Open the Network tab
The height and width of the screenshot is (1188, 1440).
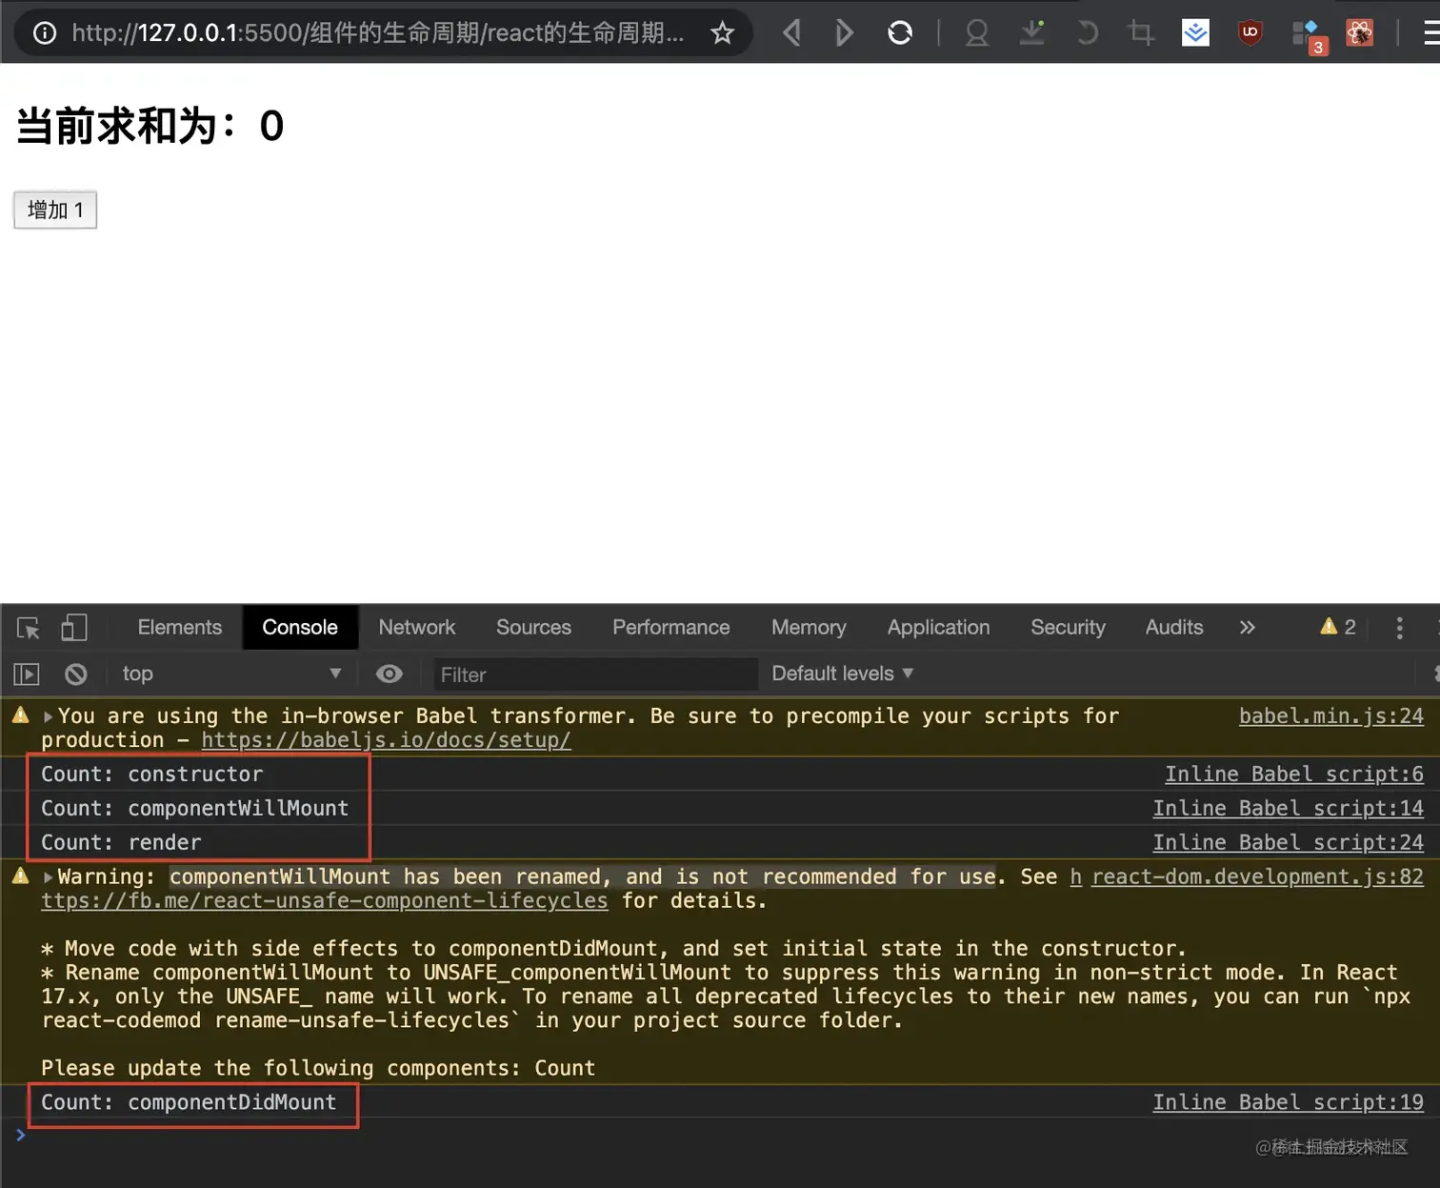pos(417,627)
